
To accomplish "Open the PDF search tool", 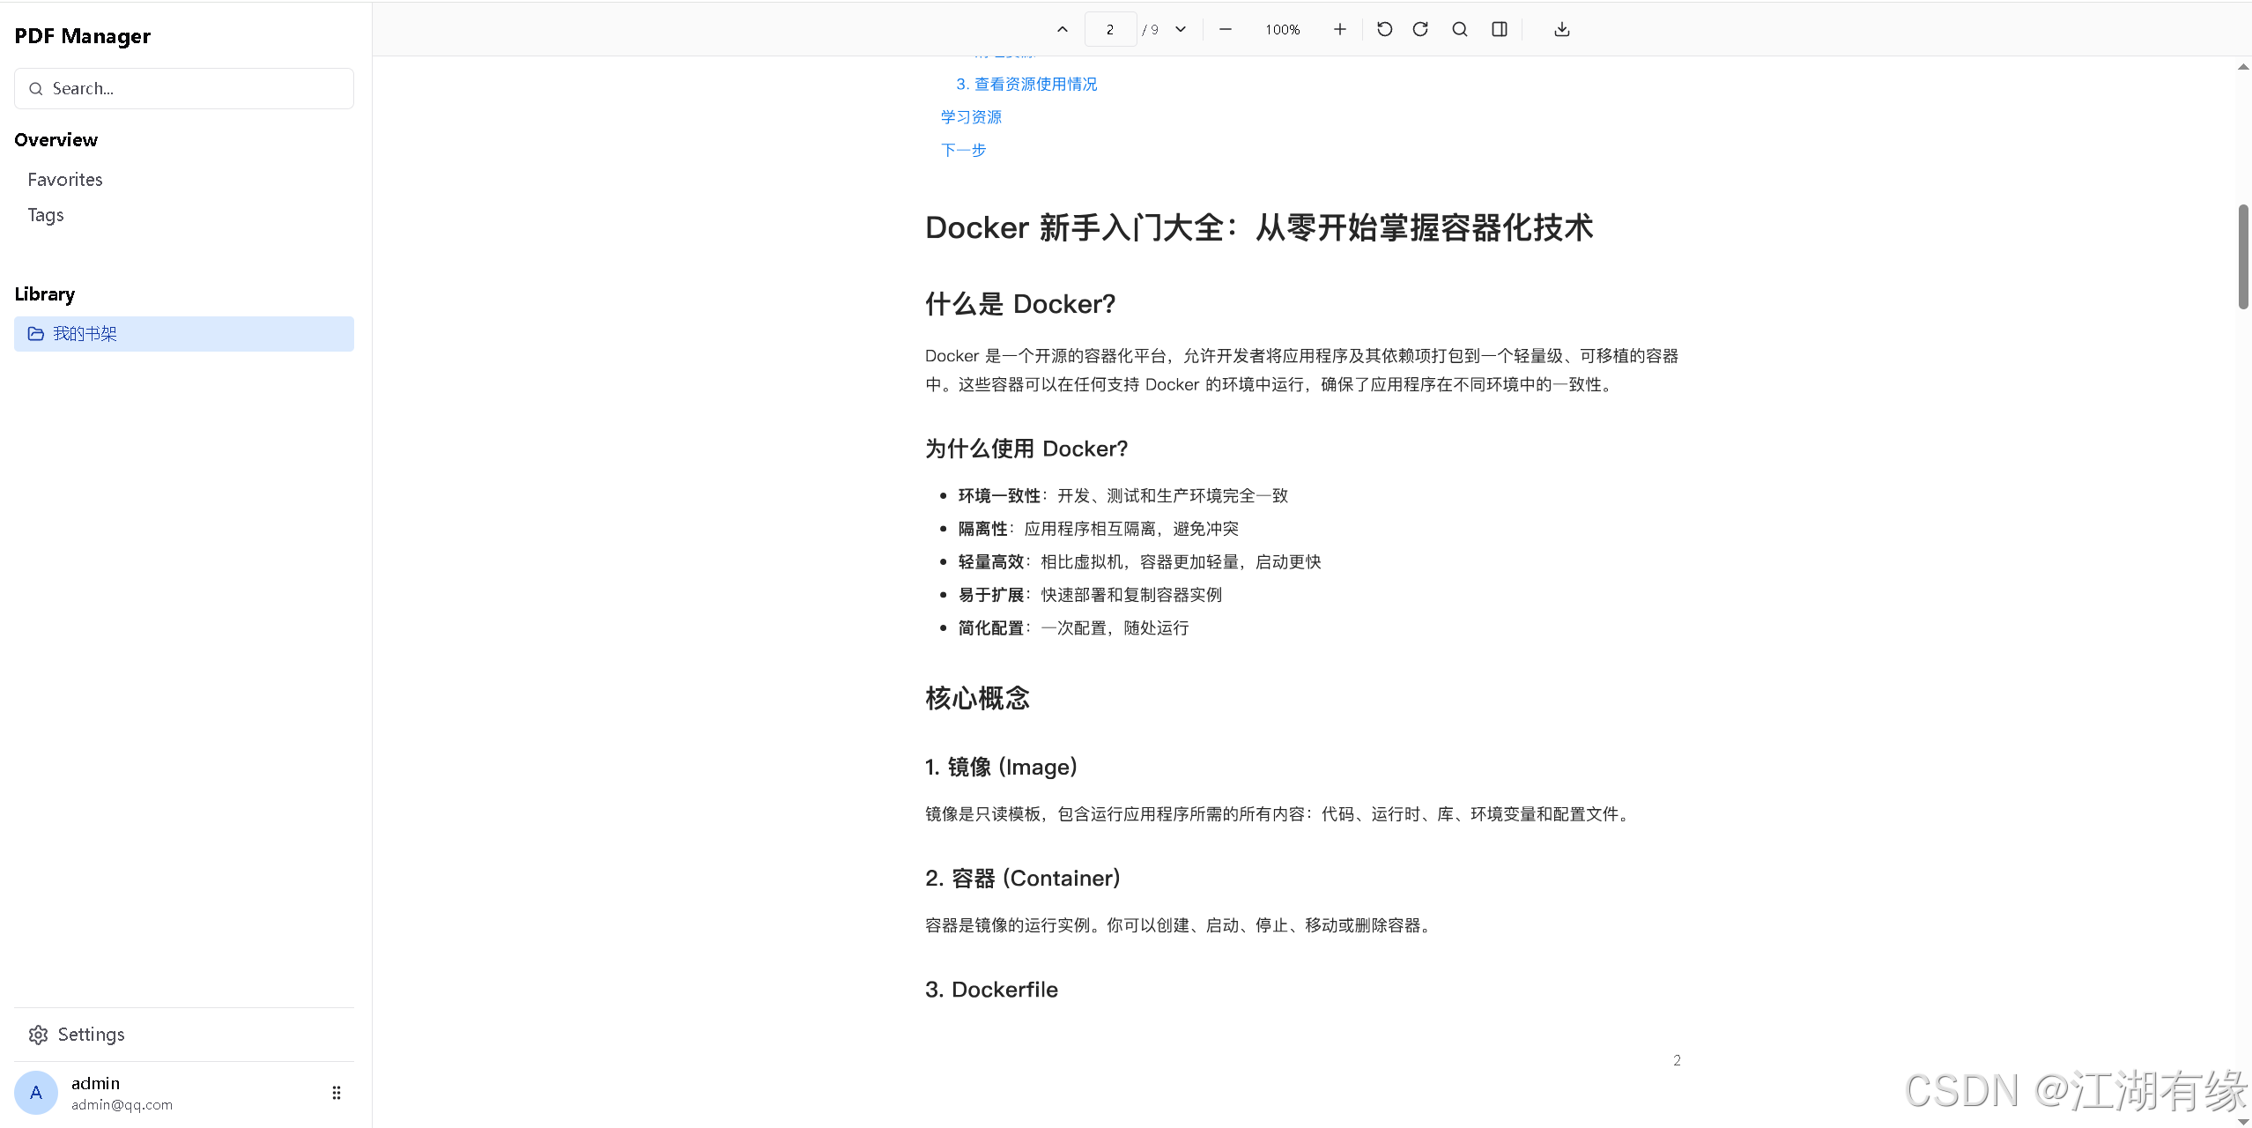I will coord(1460,29).
